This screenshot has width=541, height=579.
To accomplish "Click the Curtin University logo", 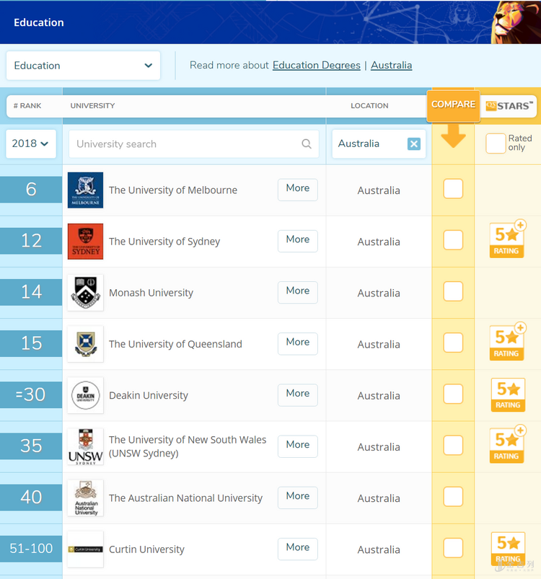I will point(85,549).
